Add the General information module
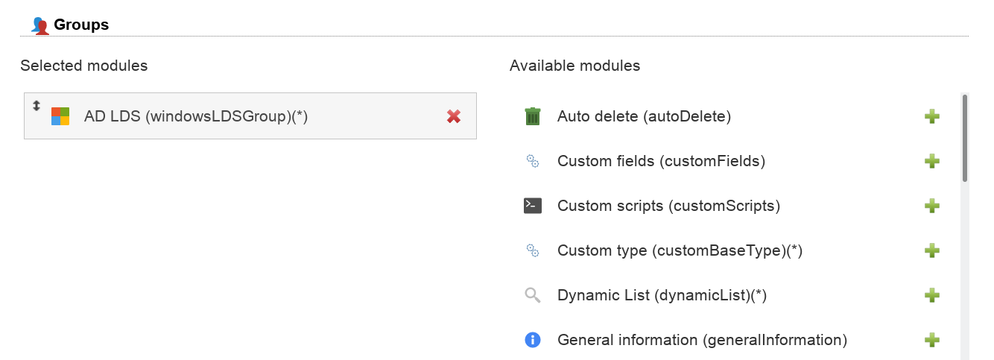Screen dimensions: 994x360 coord(931,341)
